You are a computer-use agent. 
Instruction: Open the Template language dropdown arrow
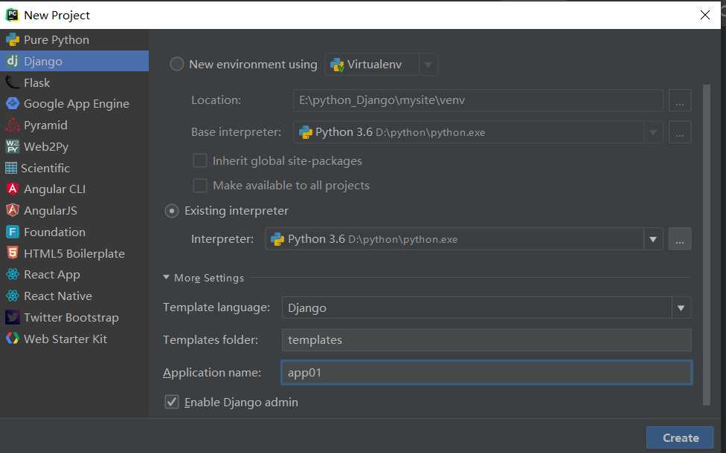tap(681, 308)
